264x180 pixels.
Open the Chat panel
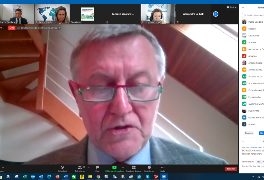click(97, 169)
